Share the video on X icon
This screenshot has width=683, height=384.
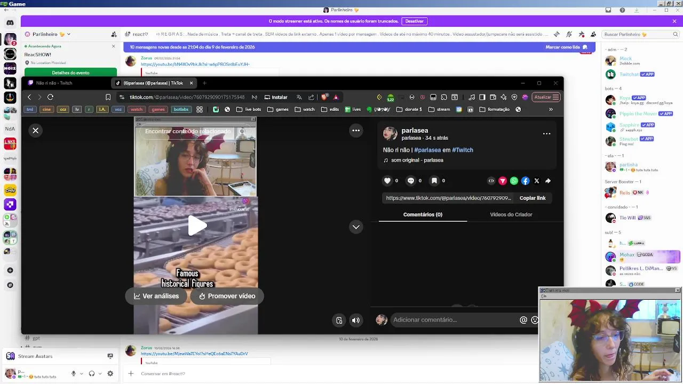tap(537, 181)
